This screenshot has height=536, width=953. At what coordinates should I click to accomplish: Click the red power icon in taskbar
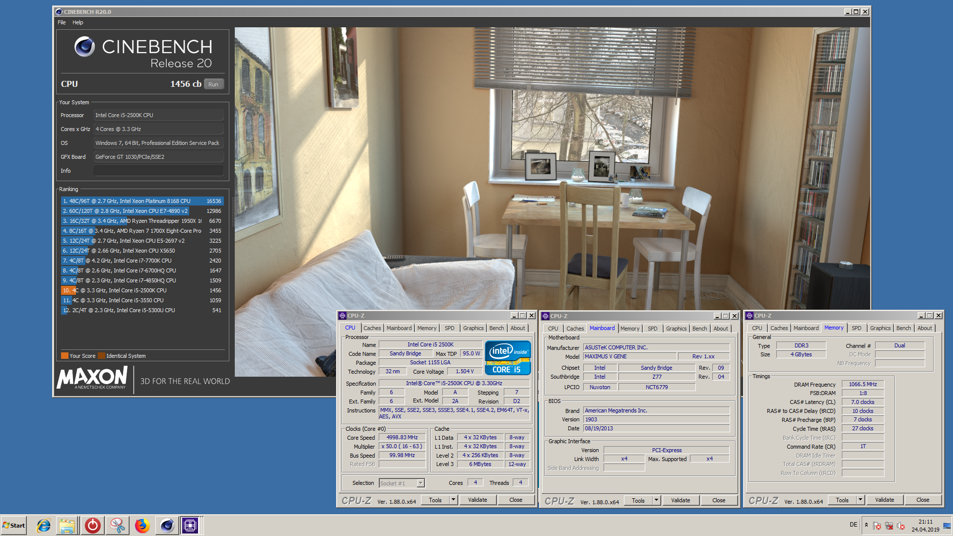click(x=93, y=525)
